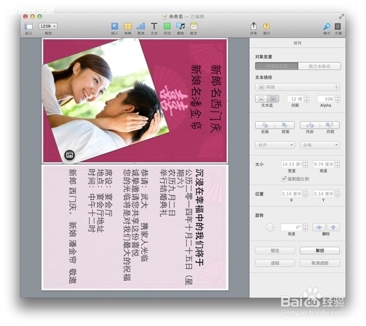Click the 12 磅 spacing field
The height and width of the screenshot is (326, 366).
(x=295, y=99)
